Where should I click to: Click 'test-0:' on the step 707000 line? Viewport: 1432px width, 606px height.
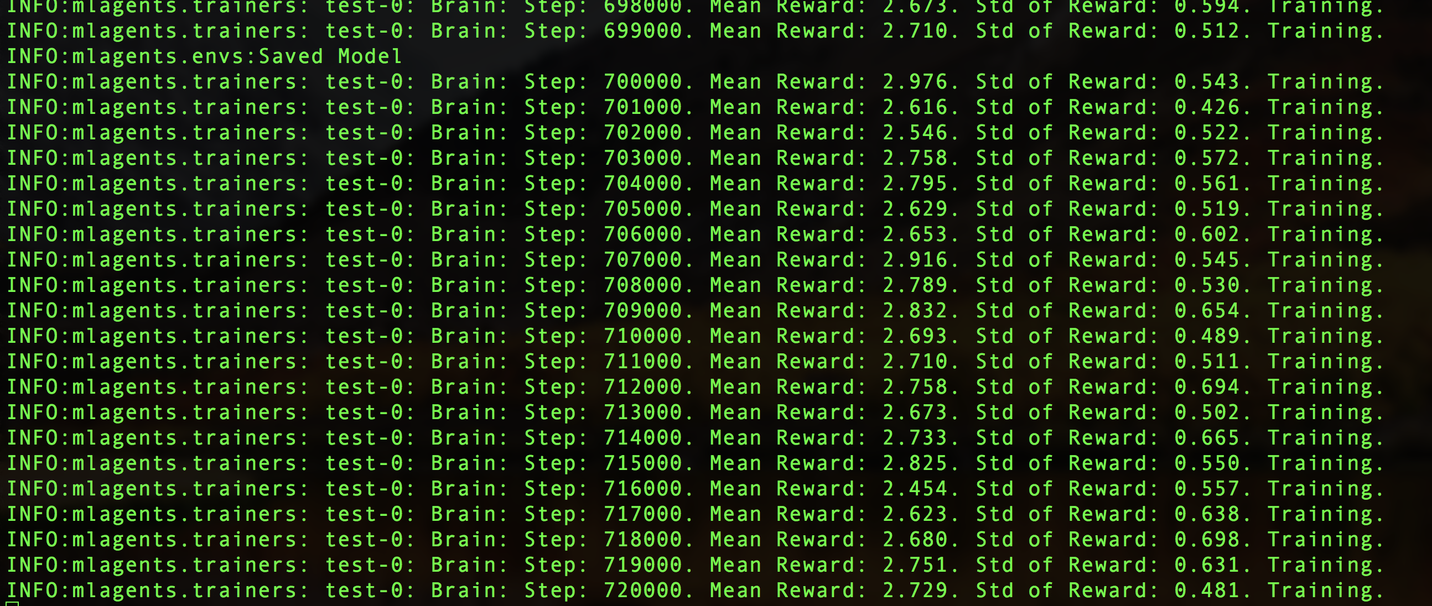pos(370,260)
